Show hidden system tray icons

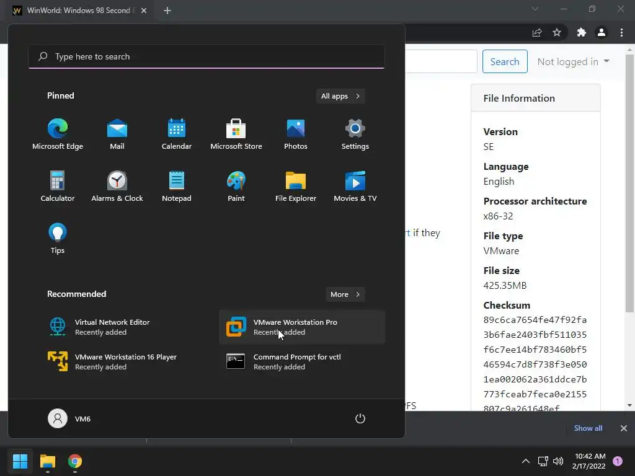(x=526, y=461)
